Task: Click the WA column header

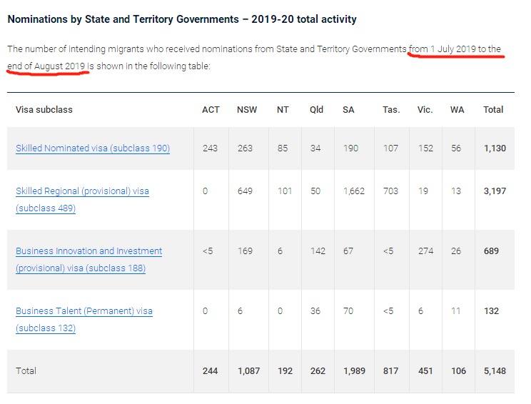Action: tap(457, 110)
